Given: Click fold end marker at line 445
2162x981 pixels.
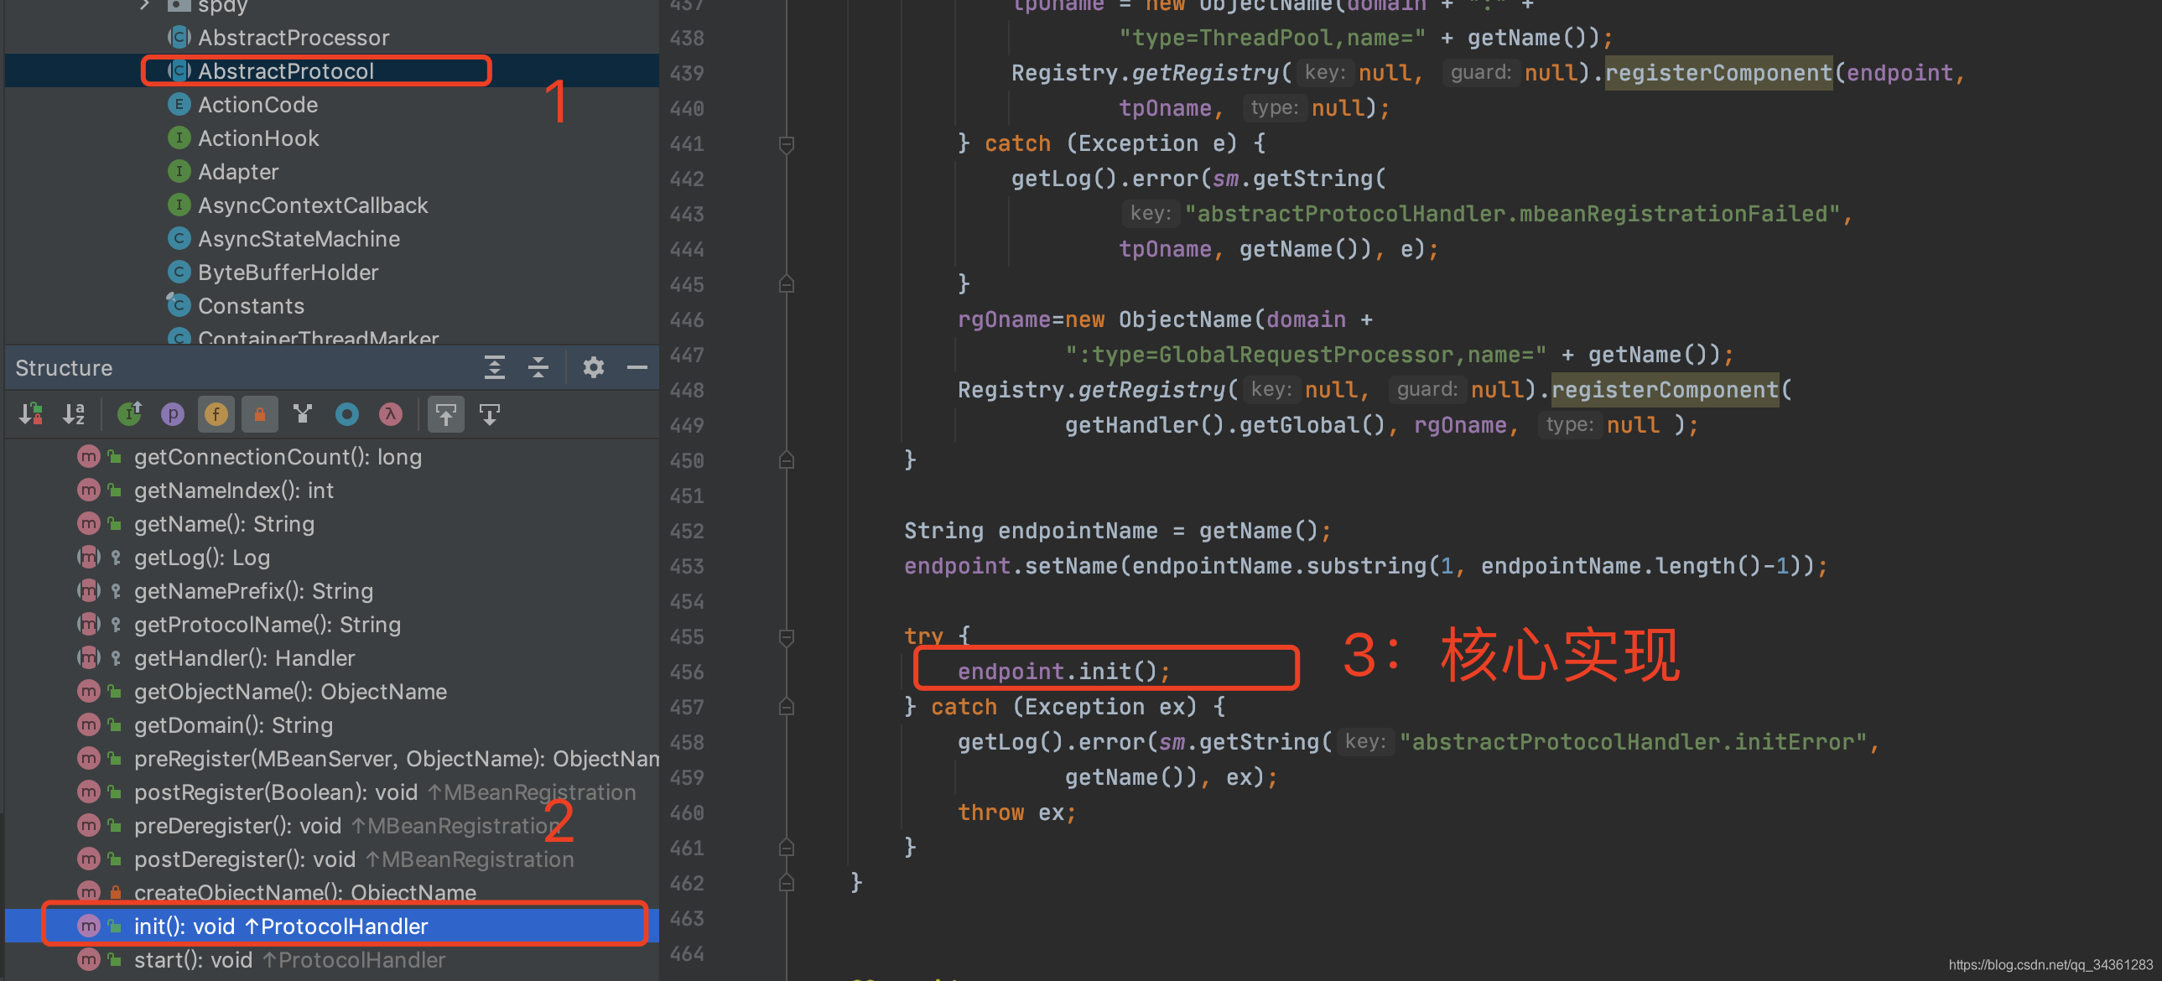Looking at the screenshot, I should [787, 284].
